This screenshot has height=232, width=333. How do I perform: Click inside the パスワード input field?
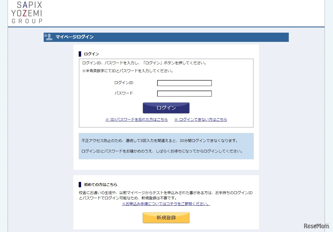pyautogui.click(x=184, y=93)
